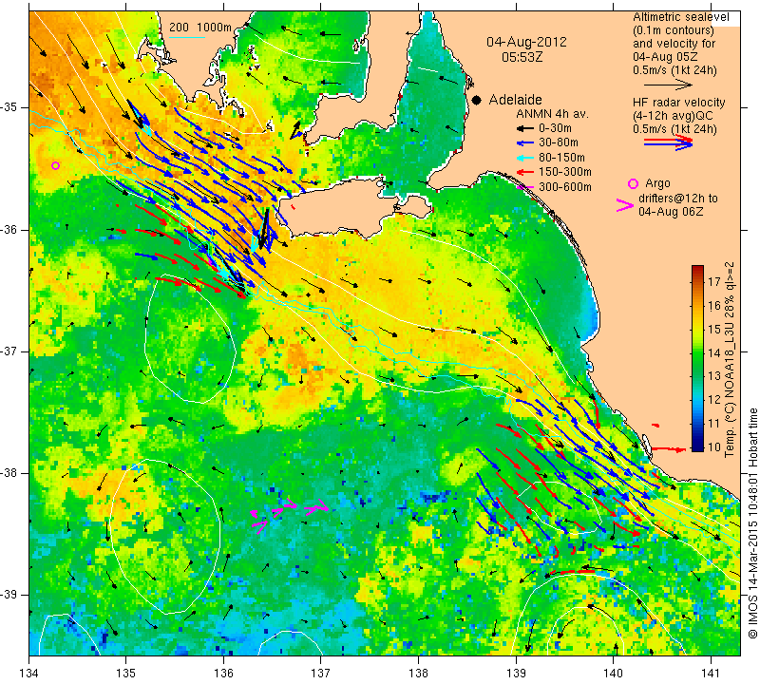Viewport: 760px width, 684px height.
Task: Click the Argo float circle near 134.3E
Action: tap(55, 166)
